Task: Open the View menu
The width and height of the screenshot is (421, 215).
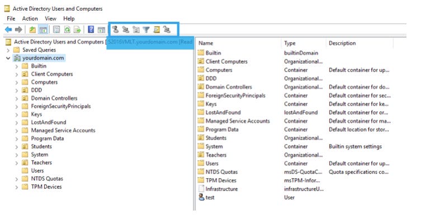Action: 50,18
